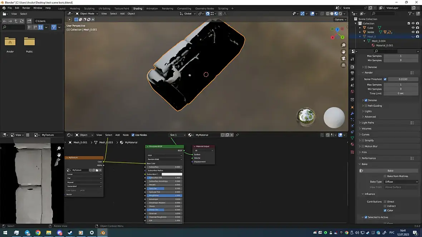
Task: Toggle camera view icon in viewport
Action: (344, 59)
